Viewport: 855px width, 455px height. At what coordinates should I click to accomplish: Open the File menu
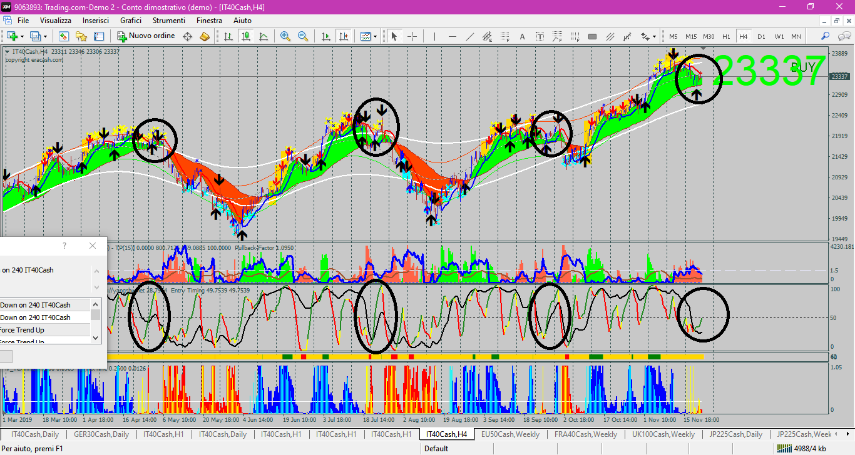(23, 21)
